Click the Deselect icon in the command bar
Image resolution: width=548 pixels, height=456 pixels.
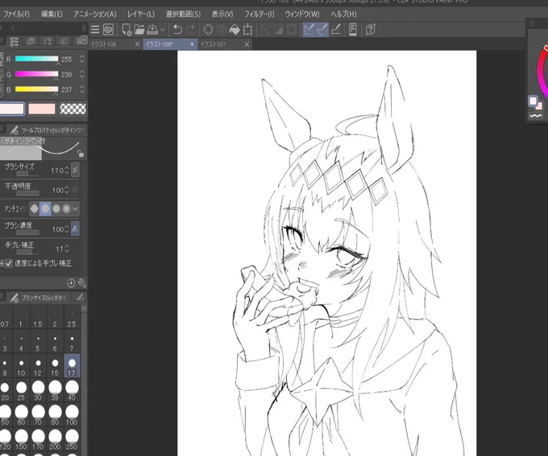[265, 30]
